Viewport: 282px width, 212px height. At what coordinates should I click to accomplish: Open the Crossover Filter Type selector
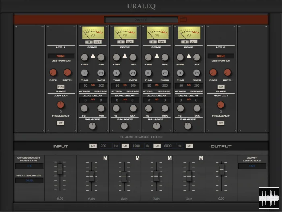click(x=29, y=166)
